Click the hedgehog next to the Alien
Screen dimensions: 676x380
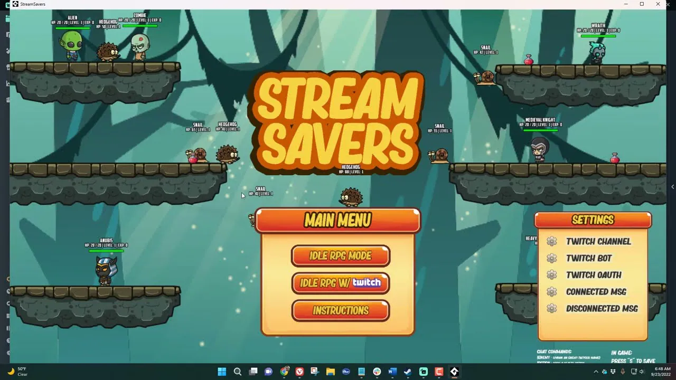tap(108, 52)
